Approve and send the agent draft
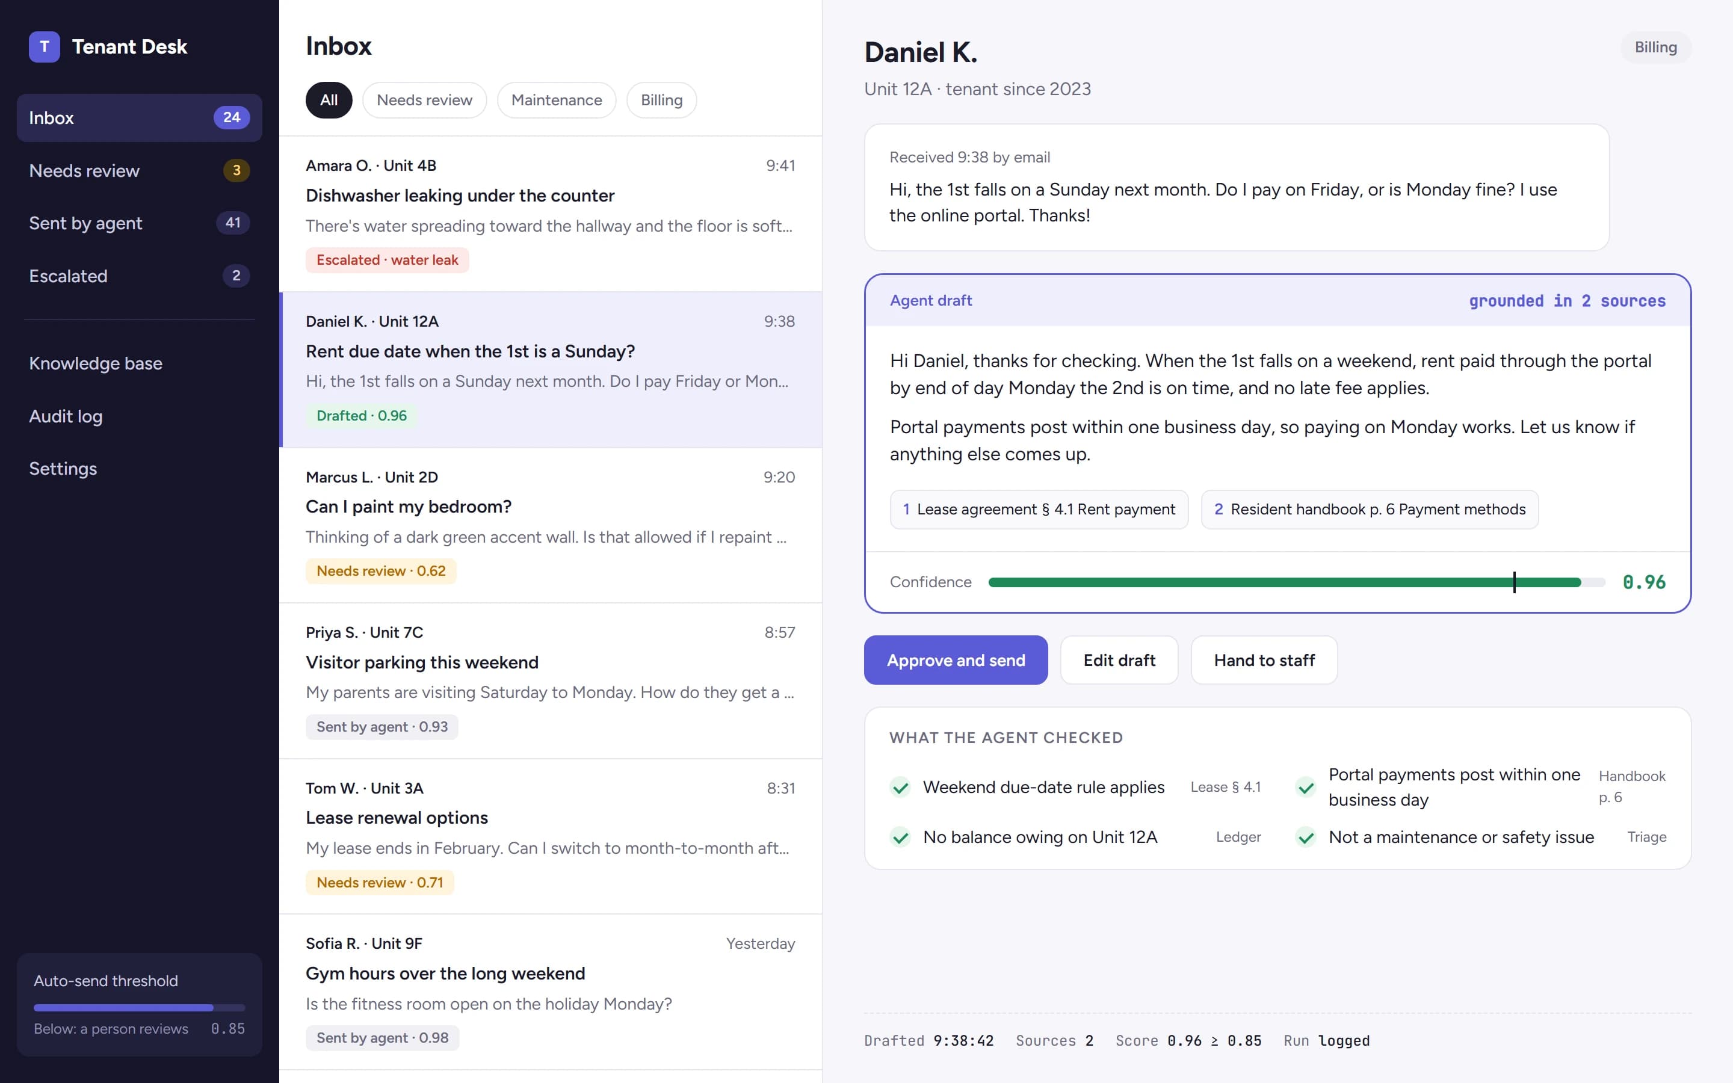 (956, 659)
